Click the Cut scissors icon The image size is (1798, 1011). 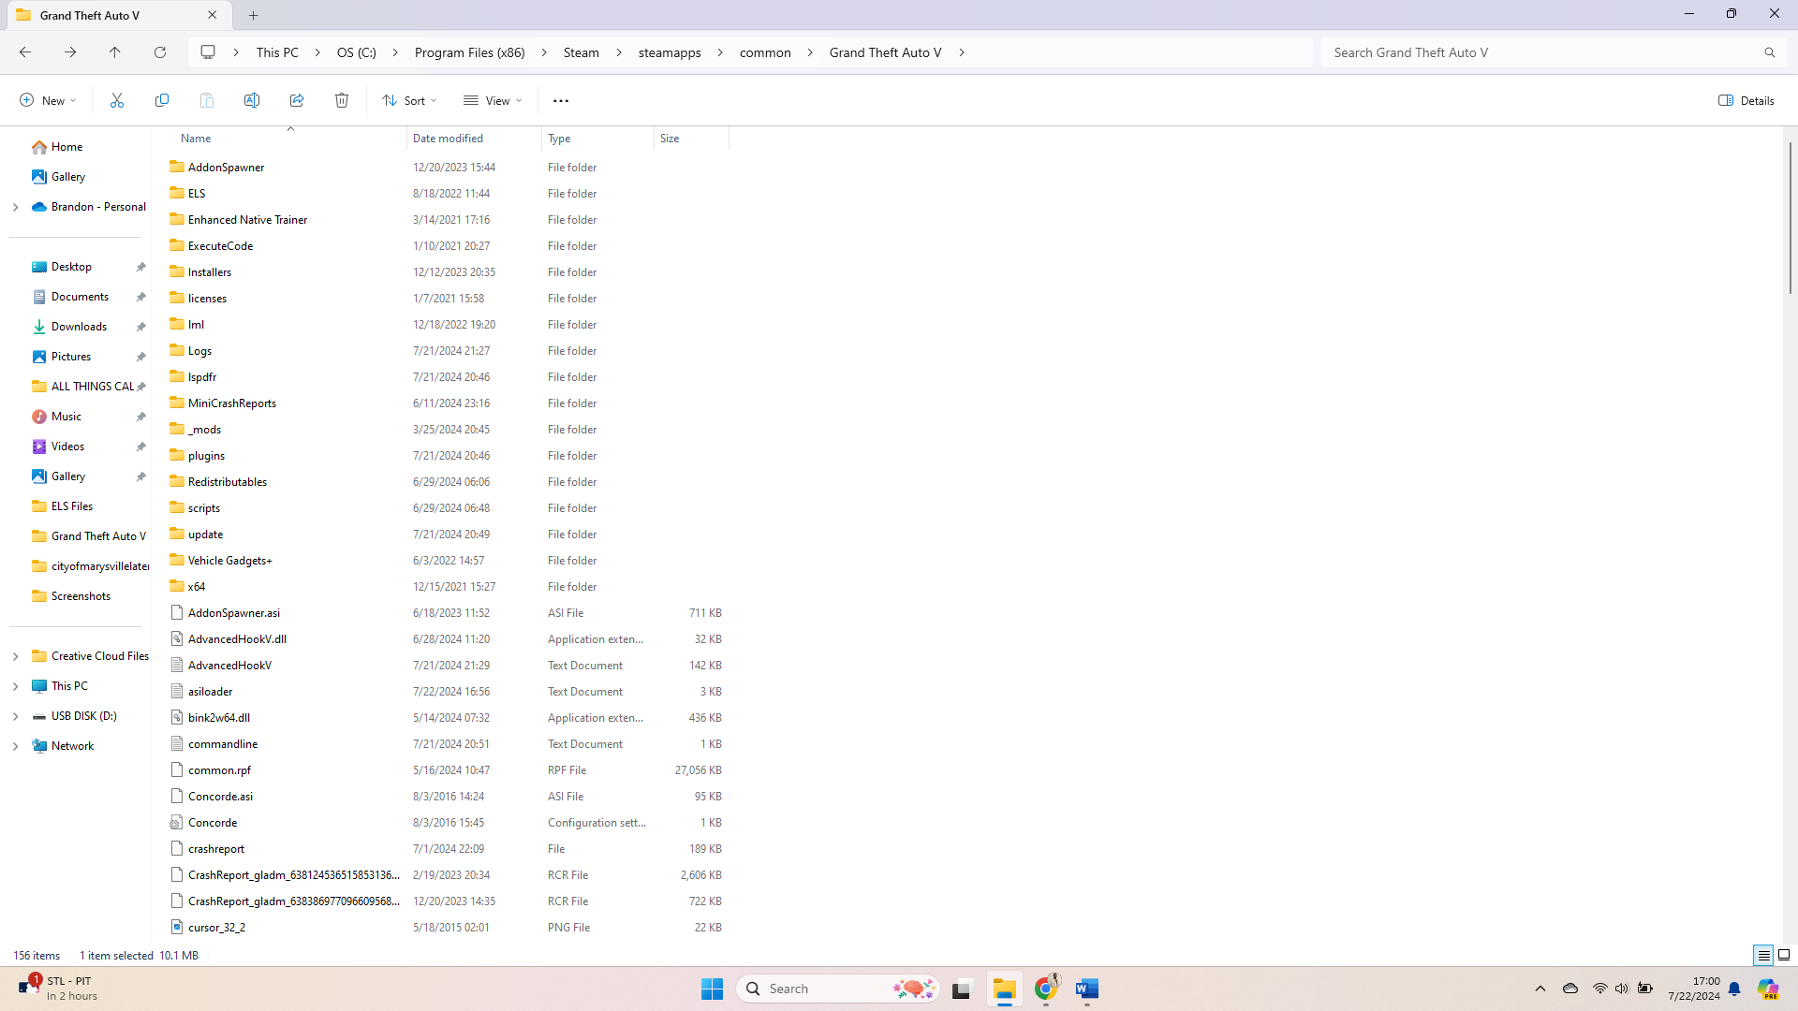tap(117, 100)
